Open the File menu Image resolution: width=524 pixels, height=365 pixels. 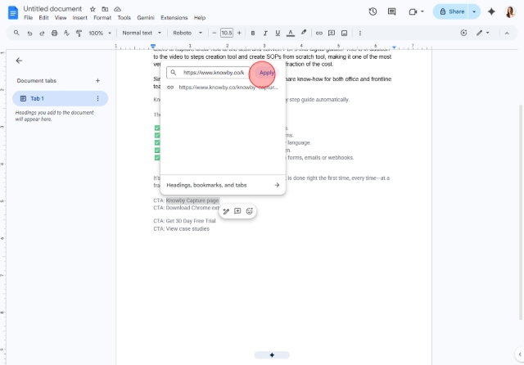pyautogui.click(x=28, y=18)
